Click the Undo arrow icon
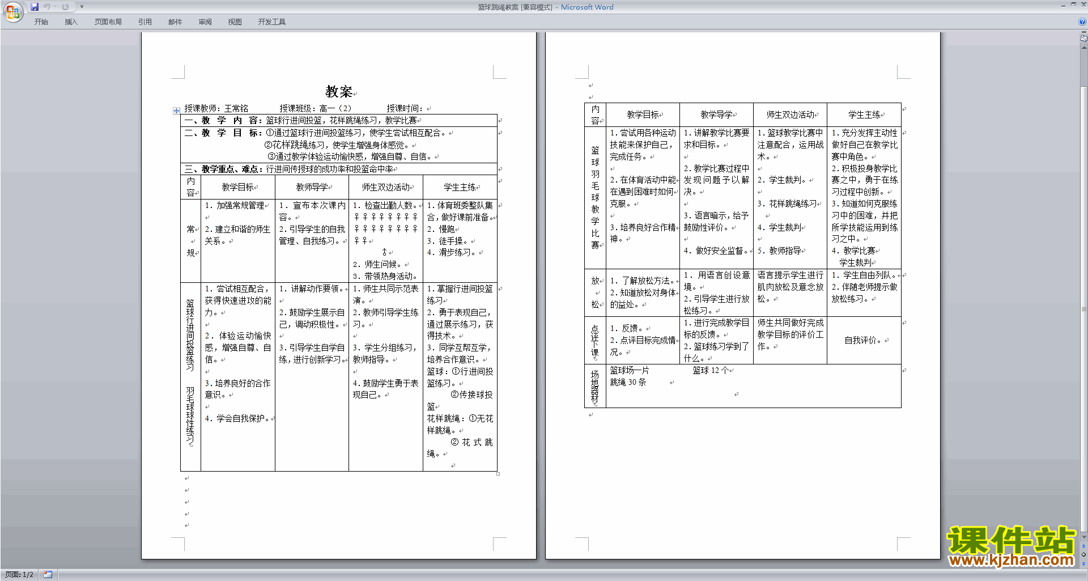The height and width of the screenshot is (581, 1088). (x=46, y=7)
